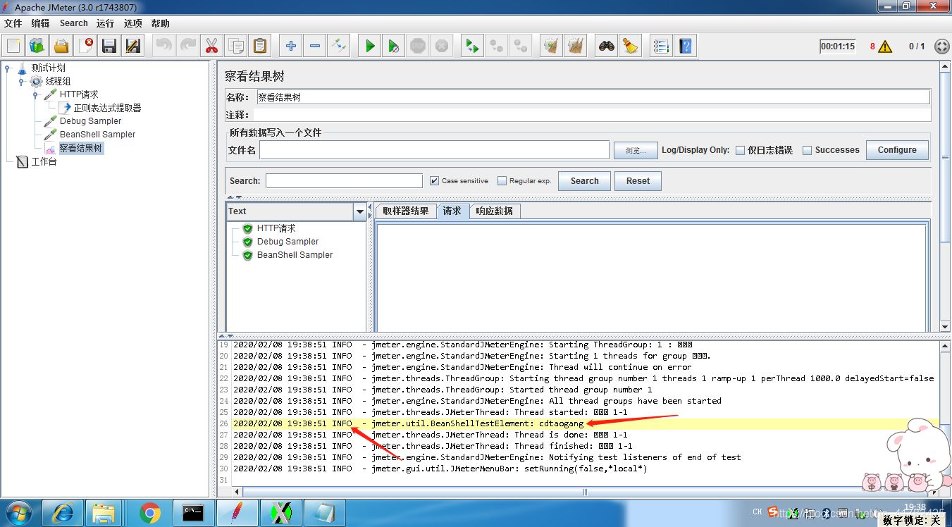Click the Paste clipboard icon

click(x=260, y=46)
